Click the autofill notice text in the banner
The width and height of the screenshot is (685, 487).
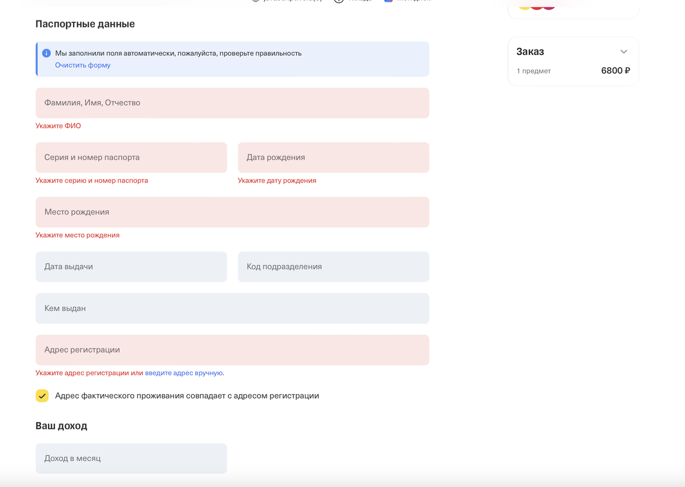(178, 53)
